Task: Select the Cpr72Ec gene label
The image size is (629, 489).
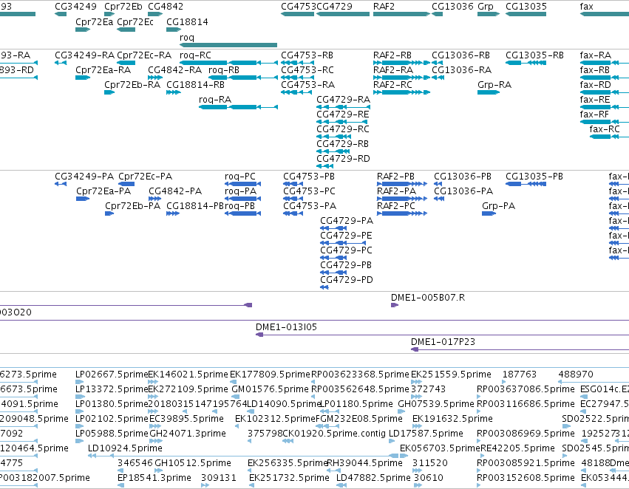Action: click(135, 21)
